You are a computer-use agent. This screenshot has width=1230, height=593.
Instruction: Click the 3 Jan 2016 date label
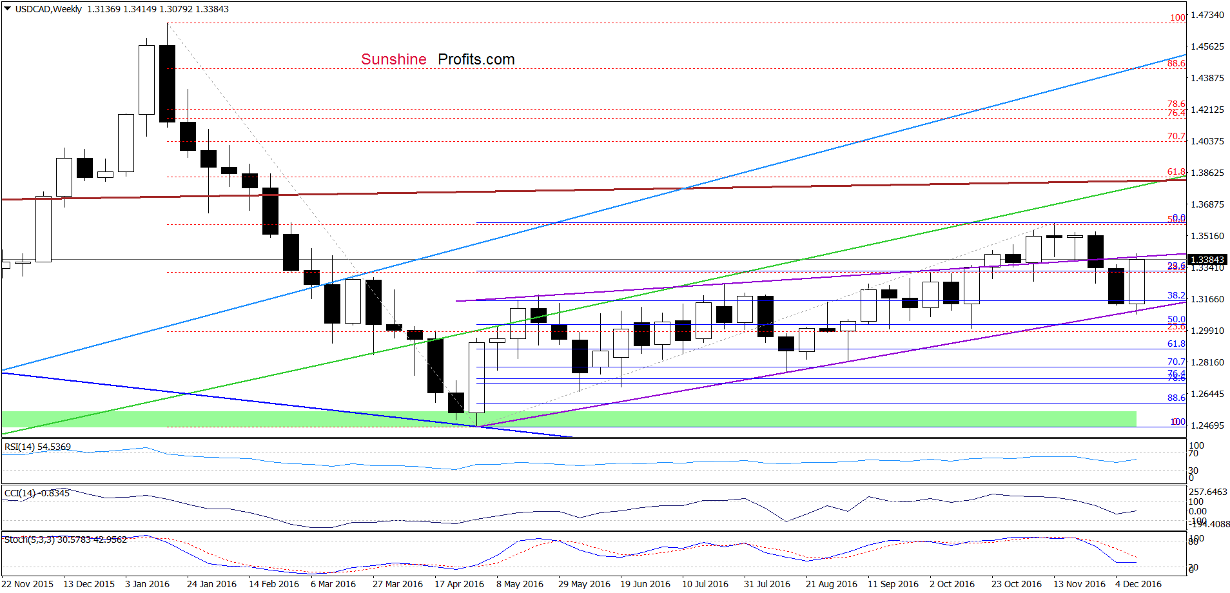click(147, 584)
